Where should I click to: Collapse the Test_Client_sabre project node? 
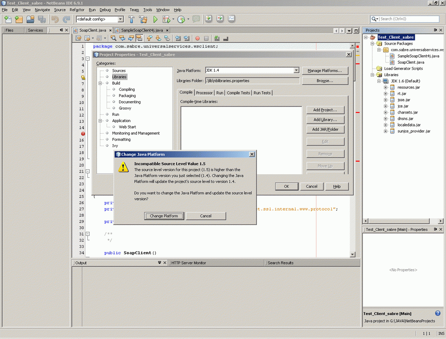click(x=366, y=37)
